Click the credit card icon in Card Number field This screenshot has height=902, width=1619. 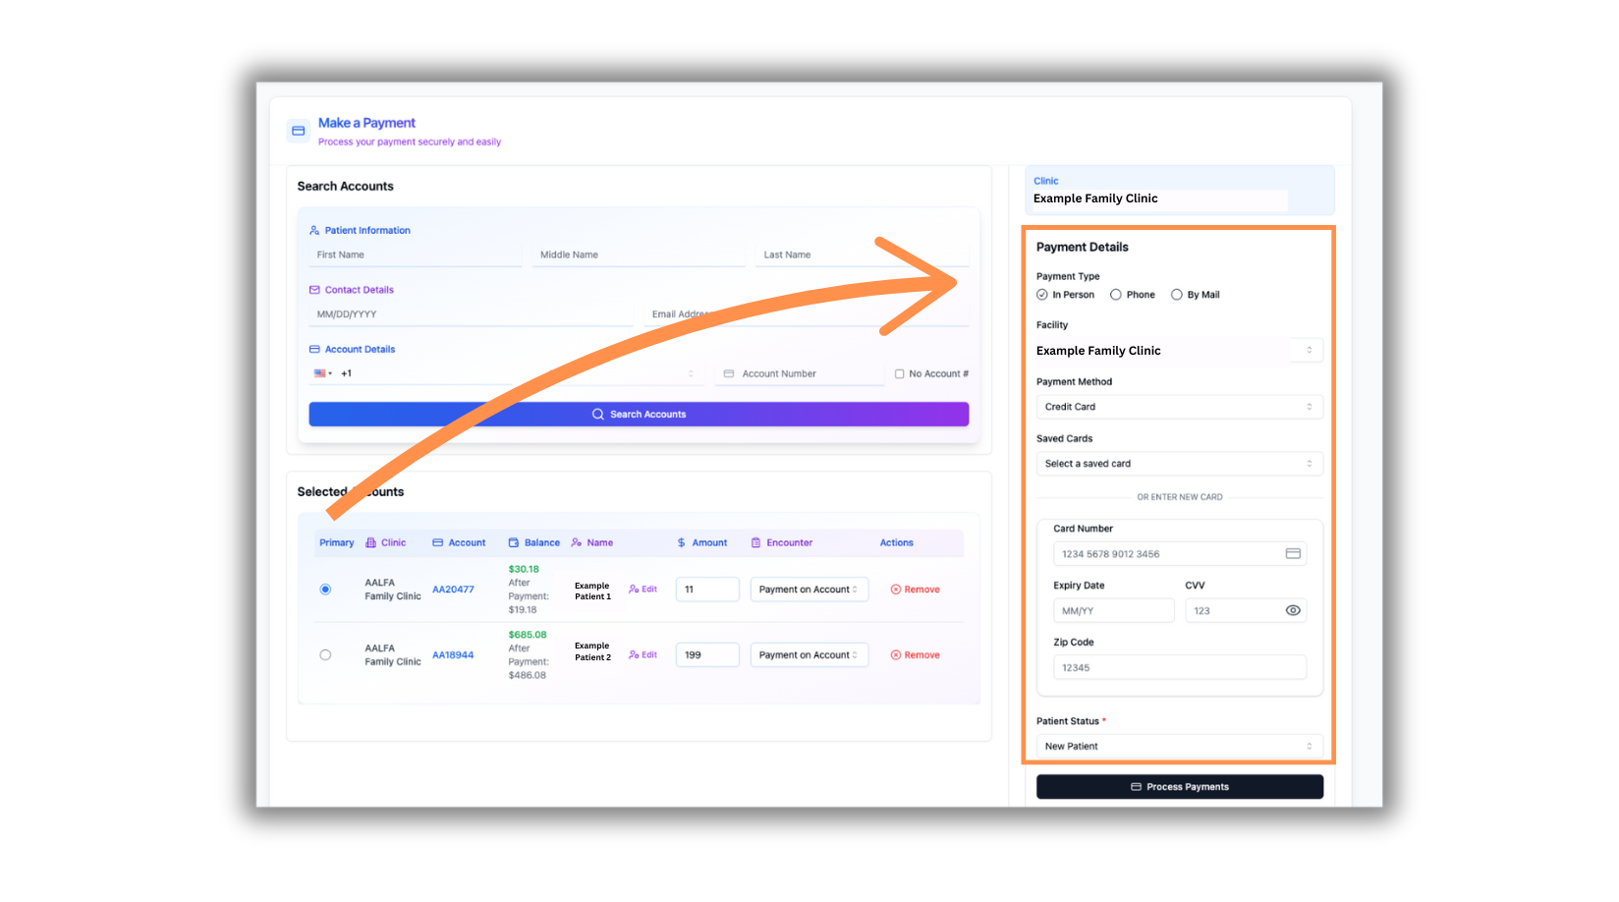click(1293, 554)
